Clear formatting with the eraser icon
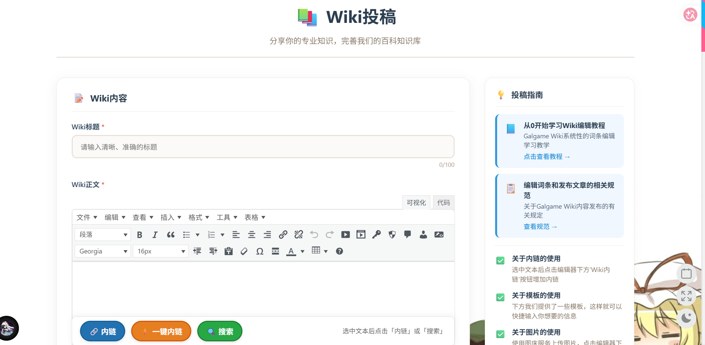Screen dimensions: 705x345 click(x=244, y=251)
